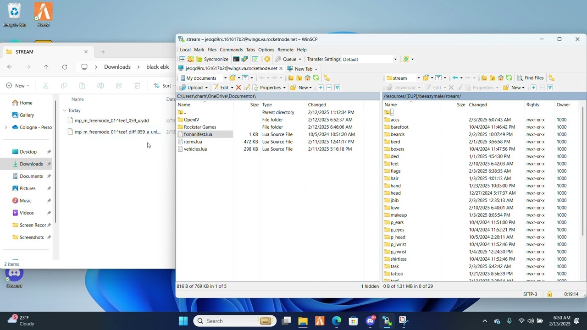Open in PuTTY icon in WinSCP toolbar
The image size is (587, 330).
click(244, 59)
